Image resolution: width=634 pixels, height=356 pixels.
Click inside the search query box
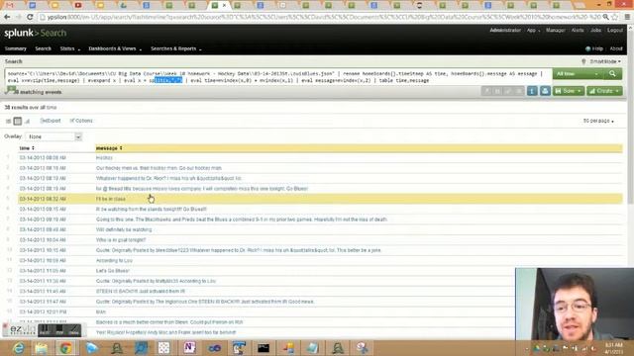(278, 77)
